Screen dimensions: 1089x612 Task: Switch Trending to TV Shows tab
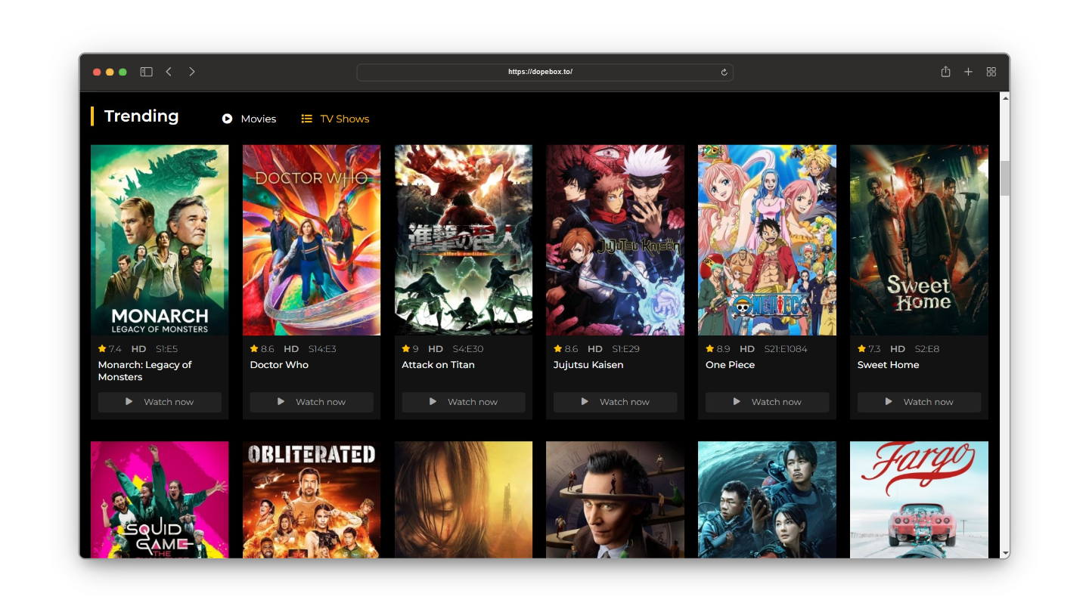[335, 119]
